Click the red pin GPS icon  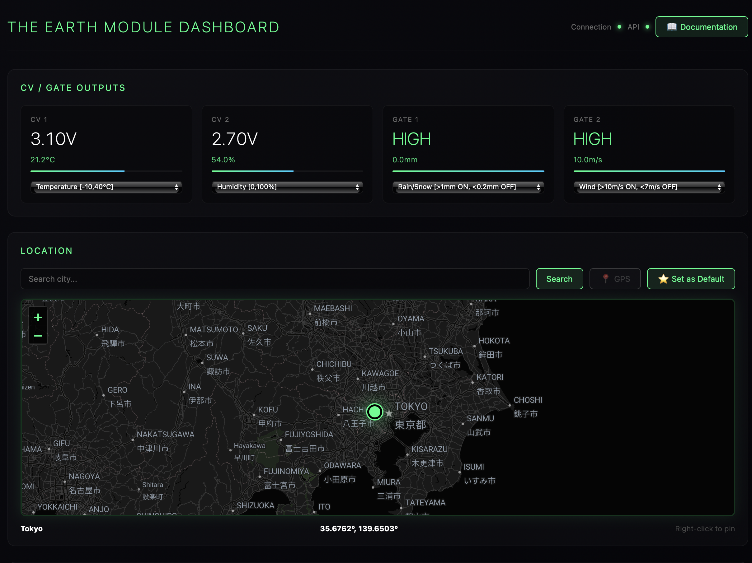(x=605, y=279)
